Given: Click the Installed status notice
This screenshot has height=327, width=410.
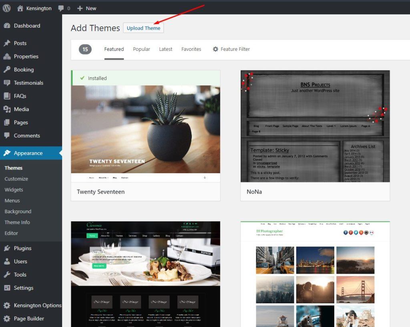Looking at the screenshot, I should (x=146, y=78).
